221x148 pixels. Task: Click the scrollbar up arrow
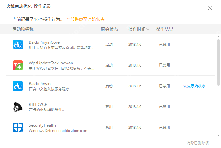point(219,37)
